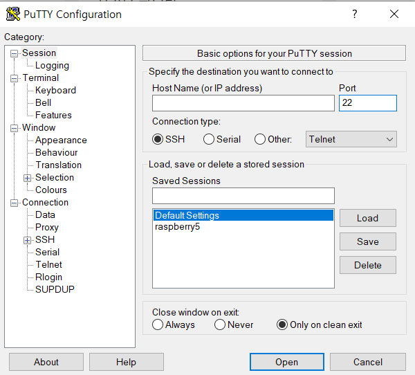Open the Data settings category
Screen dimensions: 415x375
[45, 214]
